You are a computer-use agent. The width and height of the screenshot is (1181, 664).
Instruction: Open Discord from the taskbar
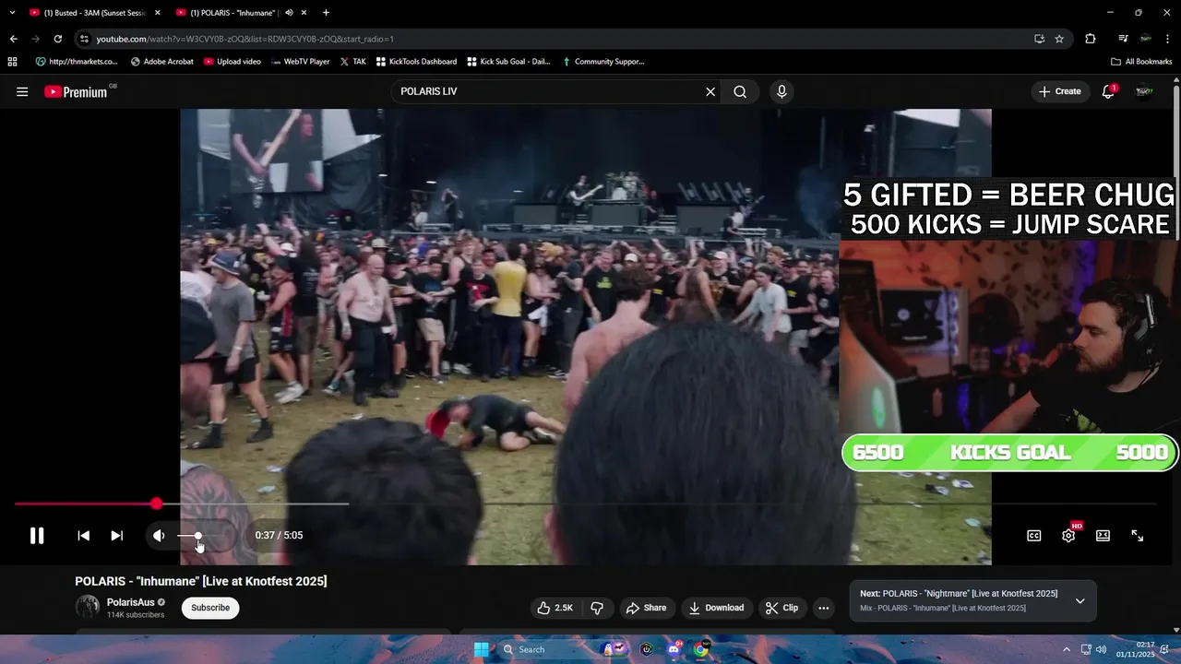(x=674, y=649)
